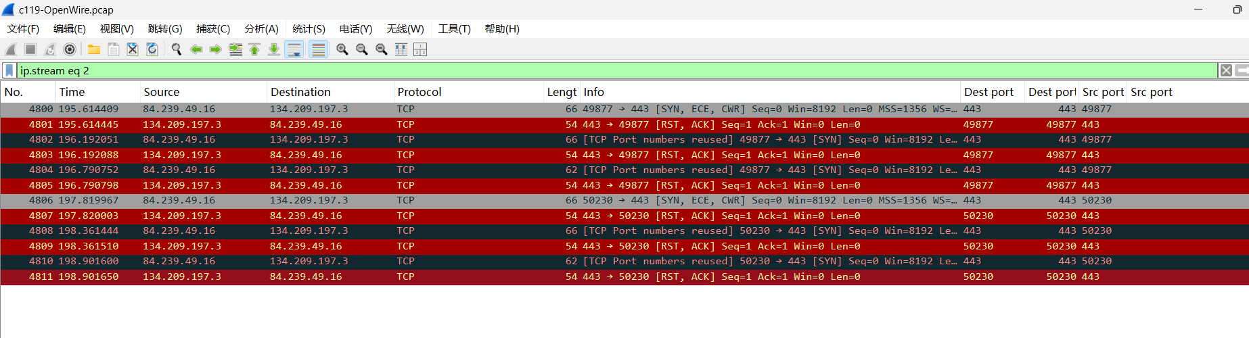This screenshot has width=1249, height=338.
Task: Open the 跳转(G) menu
Action: [165, 29]
